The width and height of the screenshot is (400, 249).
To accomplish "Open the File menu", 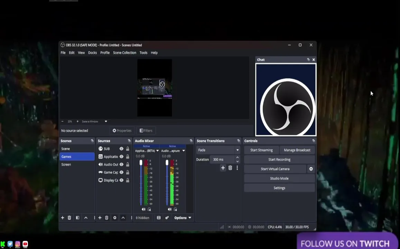I will tap(63, 53).
